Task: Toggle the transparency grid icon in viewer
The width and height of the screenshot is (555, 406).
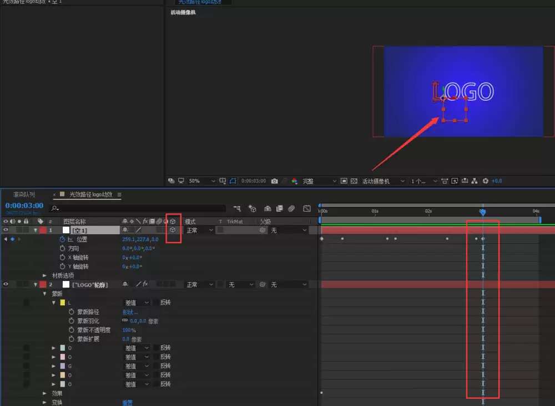Action: [x=354, y=181]
